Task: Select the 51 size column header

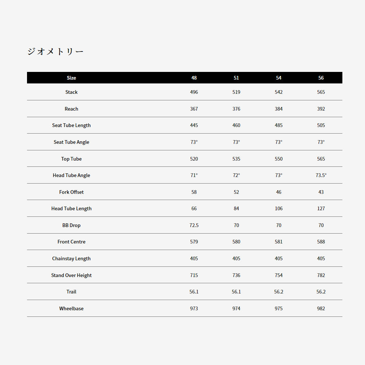Action: 236,78
